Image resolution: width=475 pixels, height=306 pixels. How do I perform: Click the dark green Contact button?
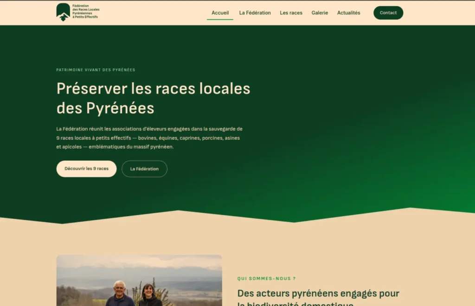(x=388, y=12)
